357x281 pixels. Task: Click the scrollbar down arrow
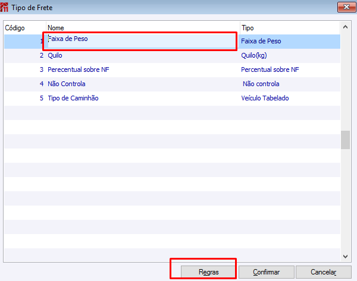coord(345,256)
